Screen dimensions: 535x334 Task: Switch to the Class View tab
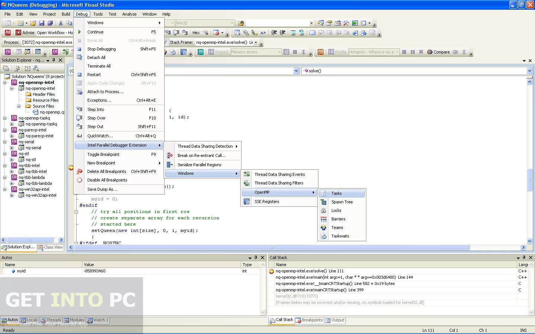click(50, 247)
